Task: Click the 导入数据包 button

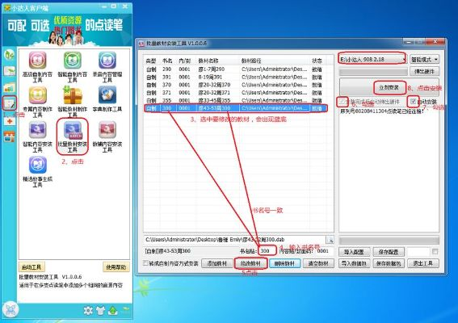Action: pos(355,263)
